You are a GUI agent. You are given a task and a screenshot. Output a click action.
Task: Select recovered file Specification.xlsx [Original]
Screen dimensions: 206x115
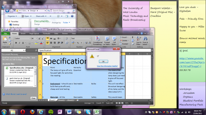point(19,70)
